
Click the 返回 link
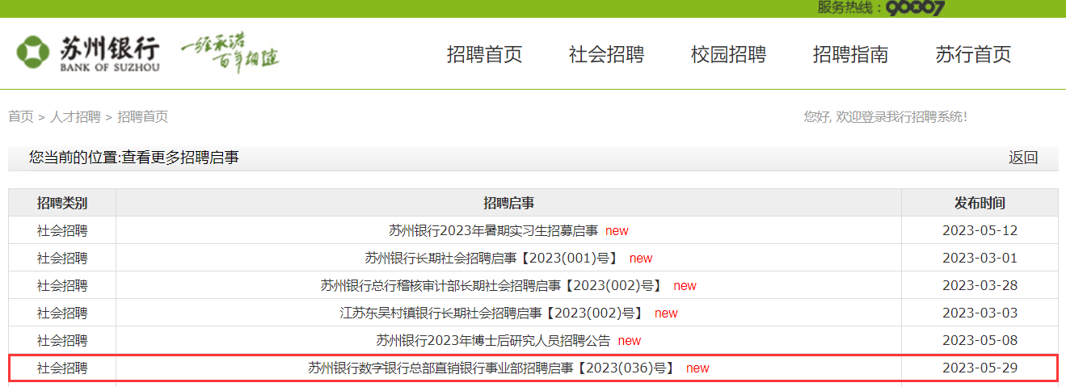tap(1023, 158)
